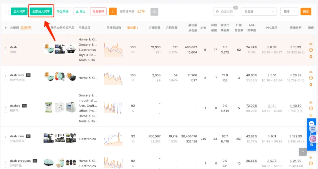Click the back-to-top arrow button
This screenshot has width=318, height=169.
click(303, 152)
